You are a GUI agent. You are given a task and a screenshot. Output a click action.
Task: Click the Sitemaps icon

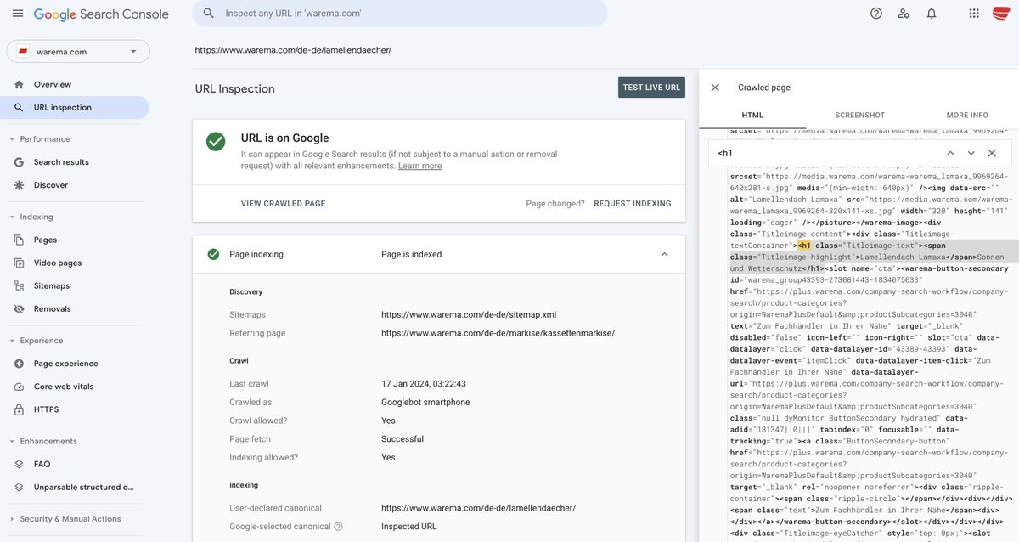click(19, 286)
